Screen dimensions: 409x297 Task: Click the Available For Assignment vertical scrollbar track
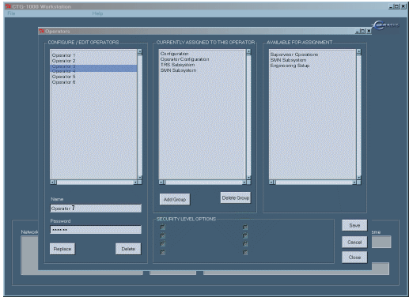point(358,115)
